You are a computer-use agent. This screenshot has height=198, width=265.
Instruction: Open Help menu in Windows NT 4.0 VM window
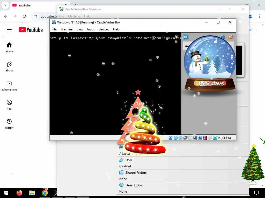coord(116,29)
